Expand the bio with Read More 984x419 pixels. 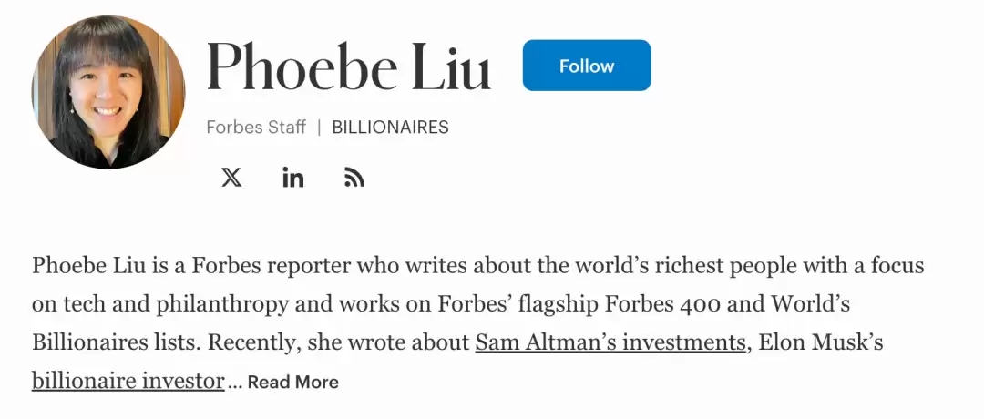(x=292, y=383)
